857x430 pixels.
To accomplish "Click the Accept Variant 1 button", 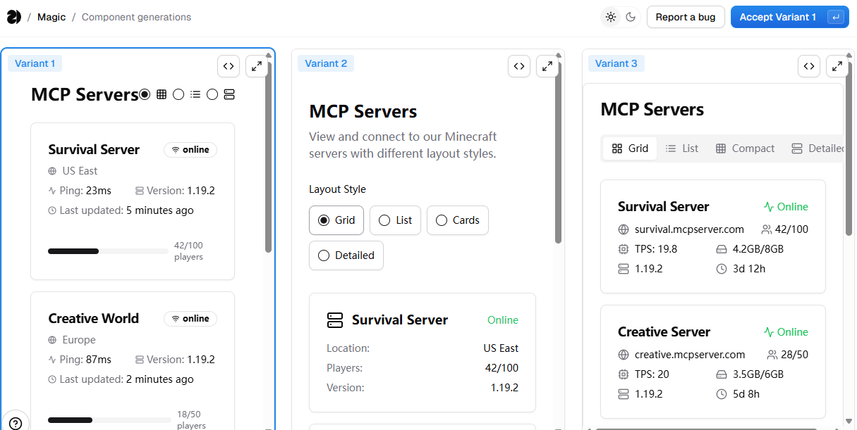I will point(790,17).
